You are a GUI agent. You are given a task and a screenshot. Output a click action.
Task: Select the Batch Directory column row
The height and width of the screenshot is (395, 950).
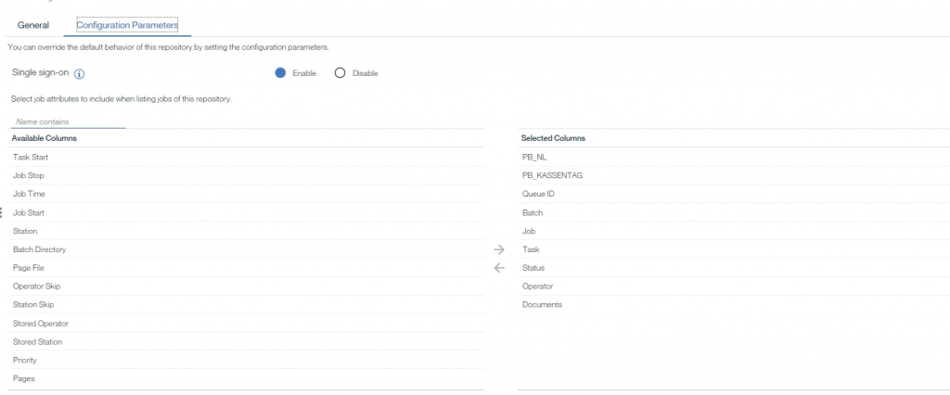coord(247,249)
